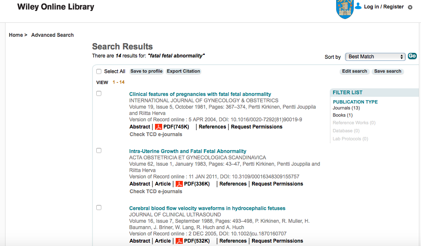Open the Best Match sort dropdown
Viewport: 421px width, 246px height.
(x=375, y=57)
